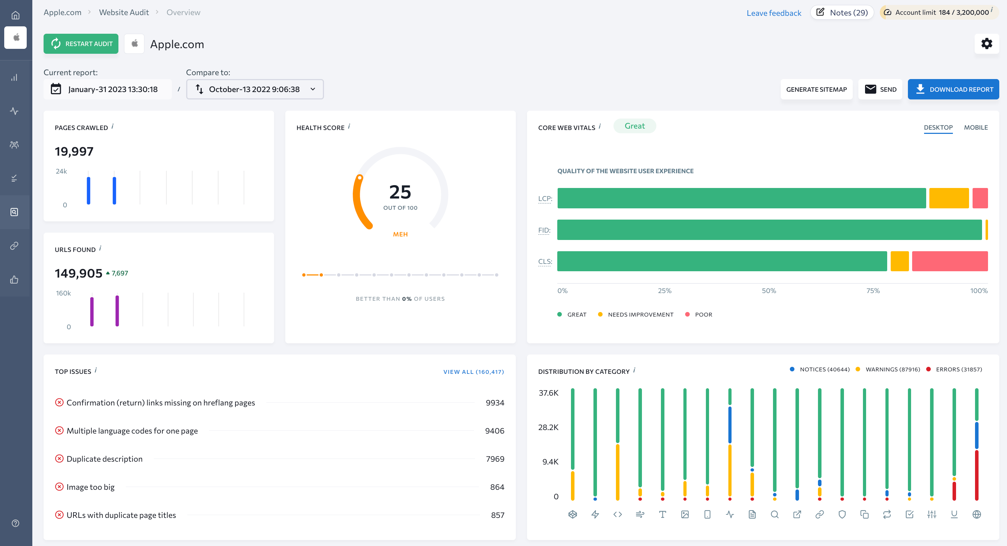The height and width of the screenshot is (546, 1007).
Task: Switch to the DESKTOP vitals tab
Action: coord(938,128)
